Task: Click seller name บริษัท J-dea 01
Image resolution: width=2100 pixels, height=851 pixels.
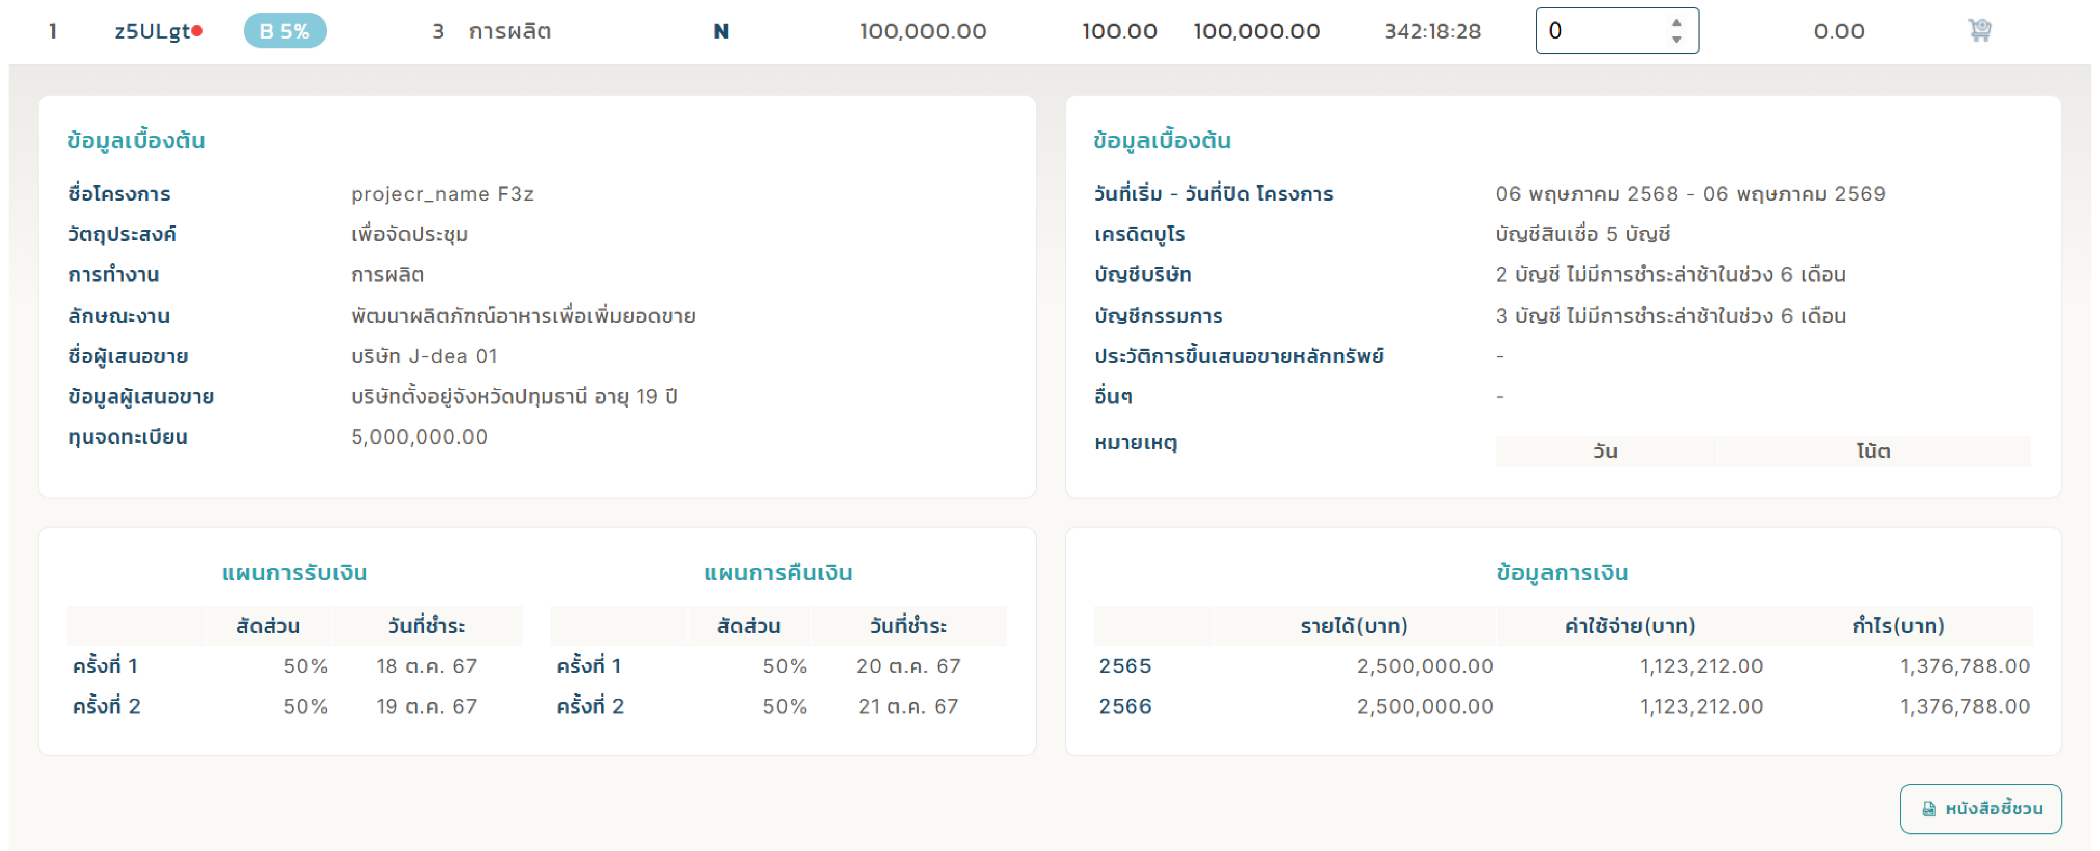Action: pos(424,356)
